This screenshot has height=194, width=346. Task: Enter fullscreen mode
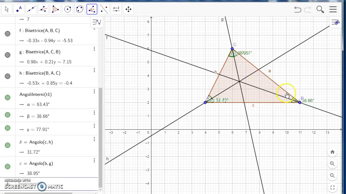[332, 188]
